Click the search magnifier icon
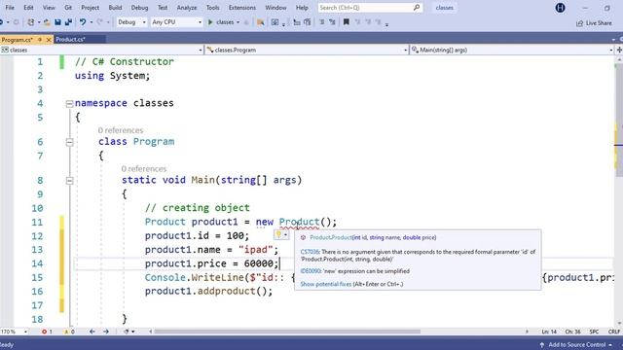Image resolution: width=623 pixels, height=350 pixels. [417, 7]
